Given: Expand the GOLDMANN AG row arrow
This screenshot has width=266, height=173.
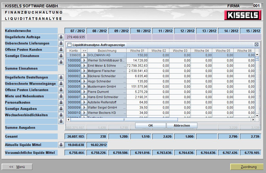Looking at the screenshot, I should 84,55.
